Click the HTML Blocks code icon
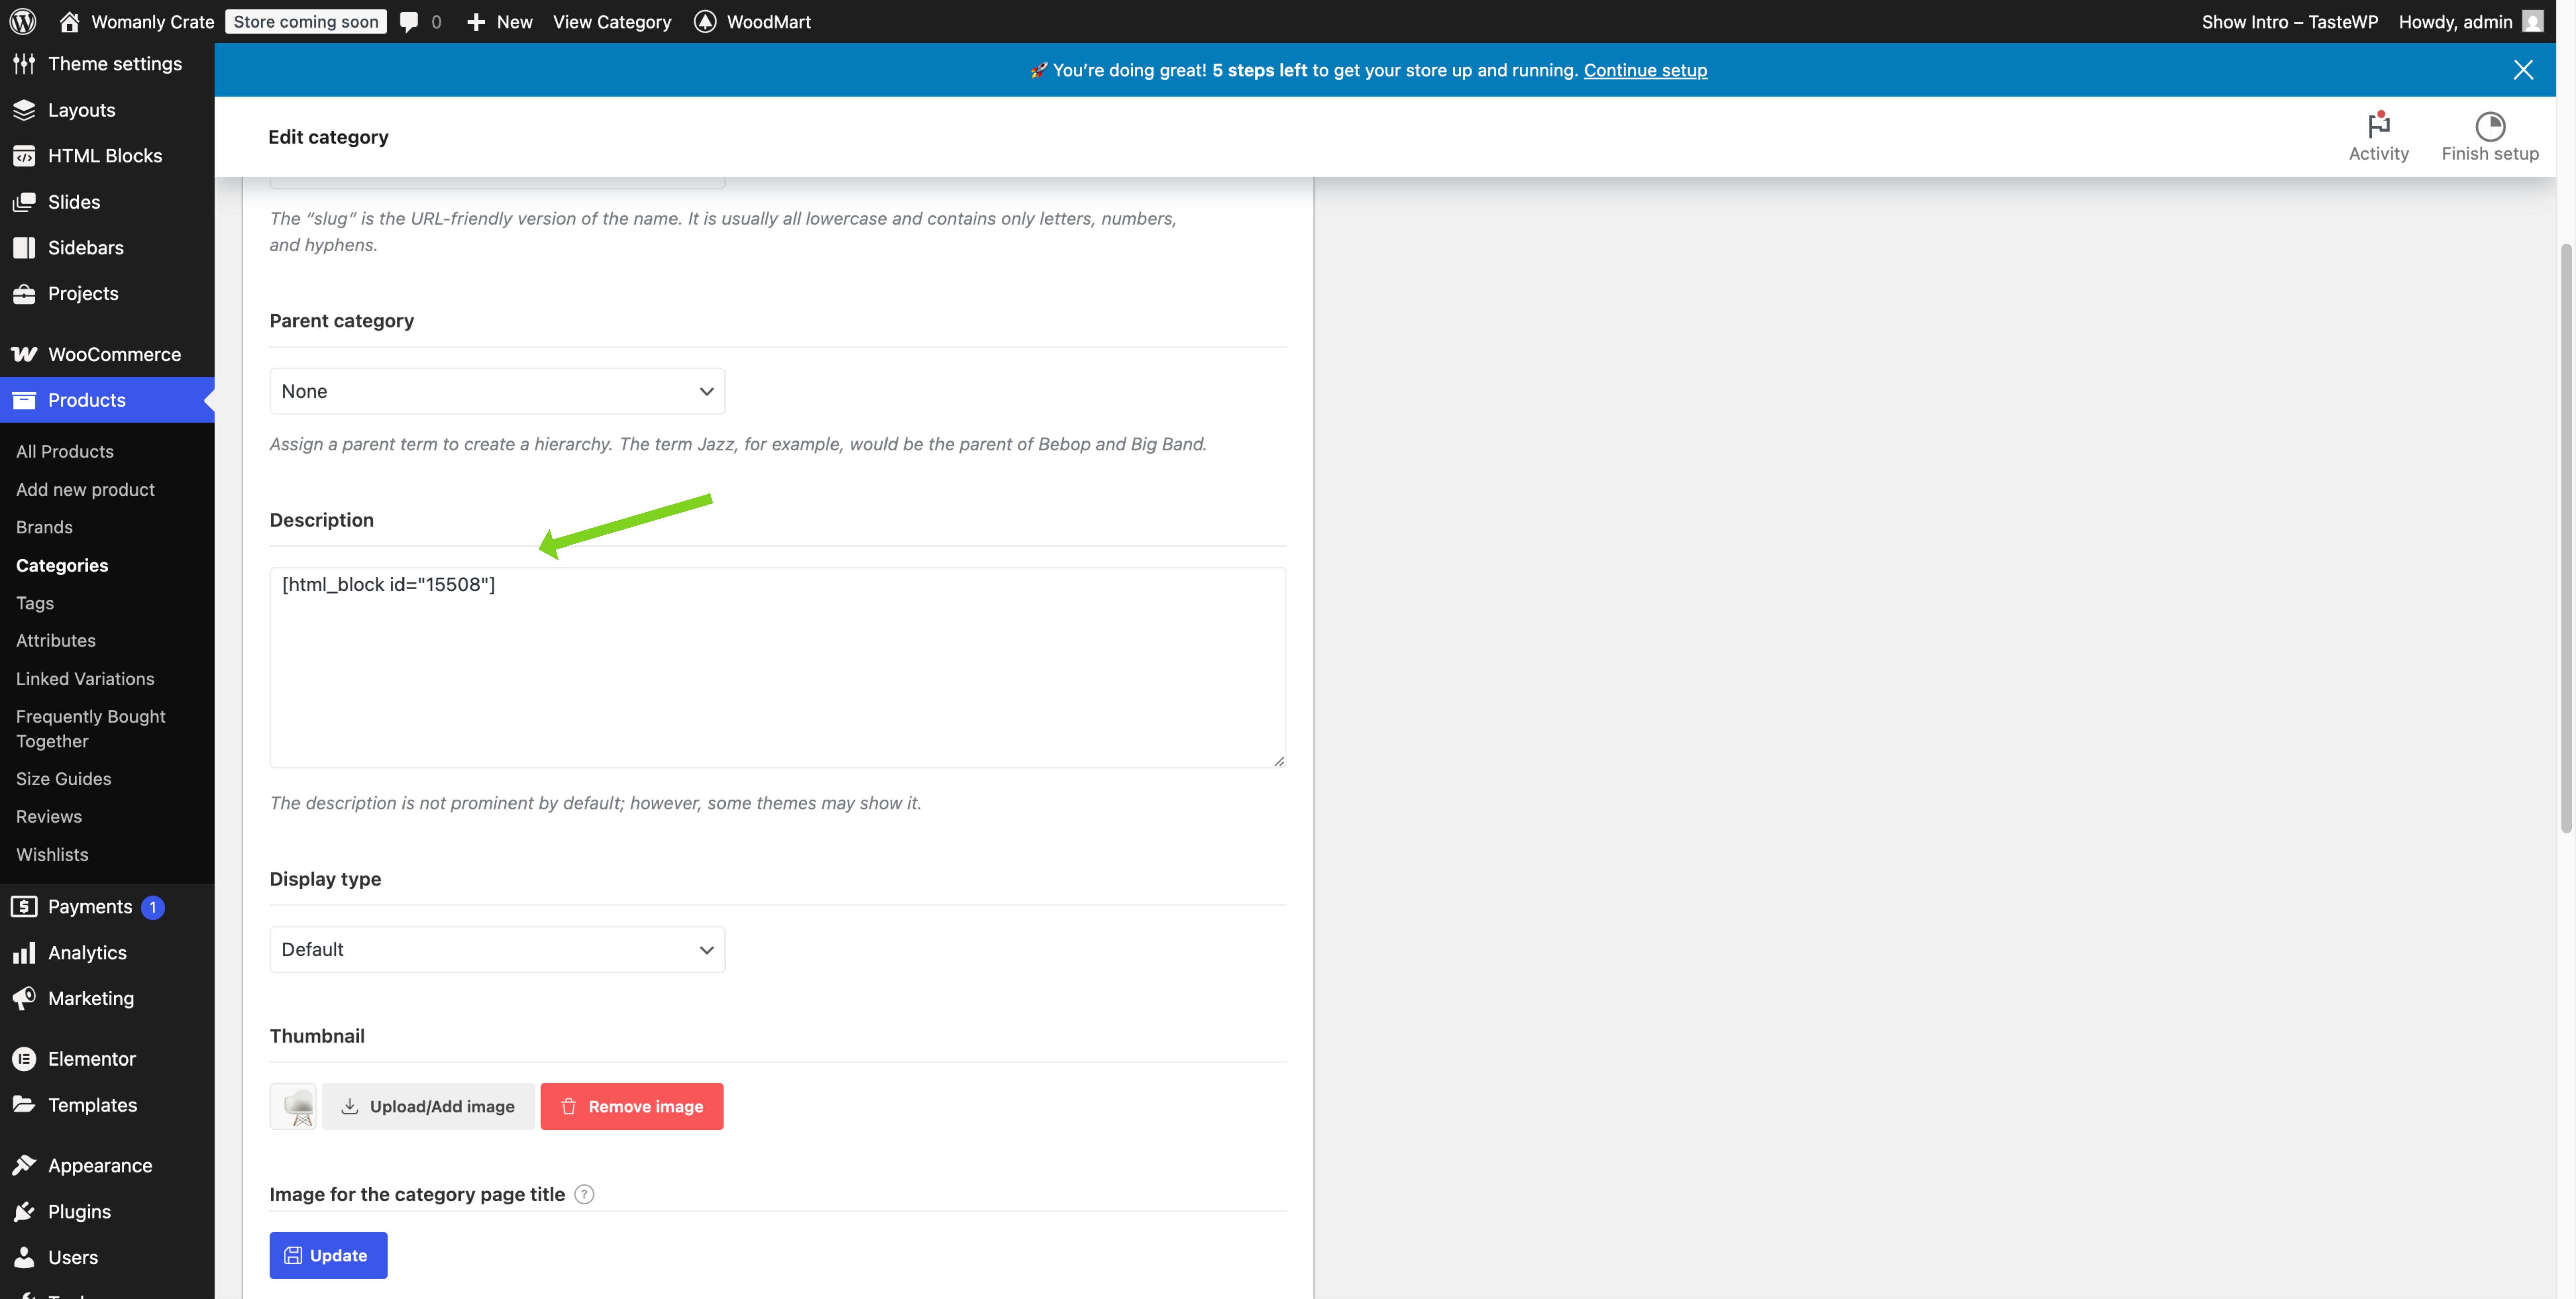Screen dimensions: 2576x1299 (x=24, y=156)
